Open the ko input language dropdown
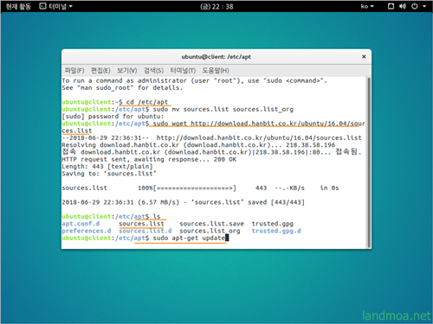433x324 pixels. (x=367, y=6)
